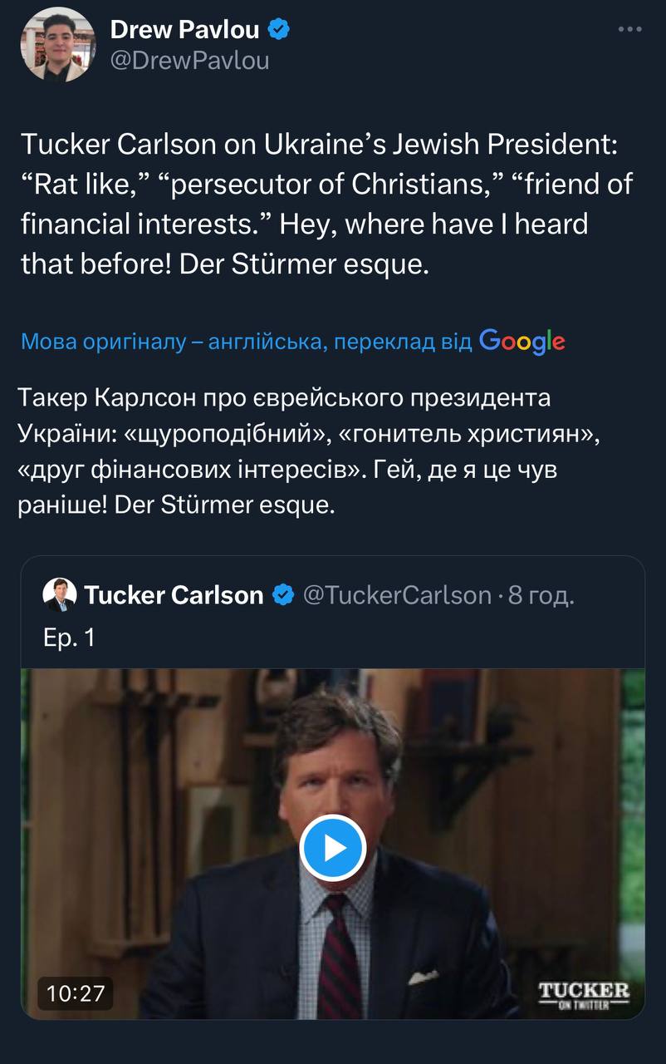
Task: Click Tucker Carlson's small avatar
Action: coord(60,594)
